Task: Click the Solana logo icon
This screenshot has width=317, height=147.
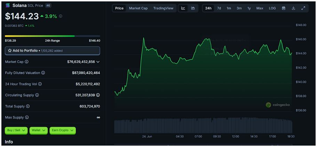Action: (x=8, y=6)
